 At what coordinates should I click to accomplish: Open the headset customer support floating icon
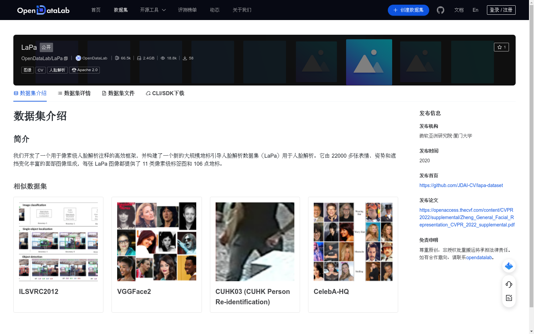point(509,285)
